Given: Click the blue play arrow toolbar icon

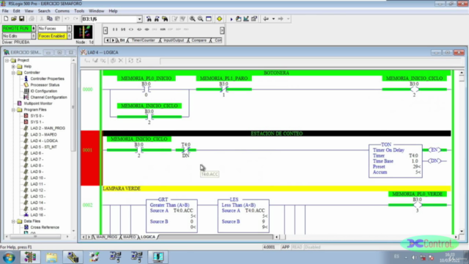Looking at the screenshot, I should pyautogui.click(x=232, y=19).
